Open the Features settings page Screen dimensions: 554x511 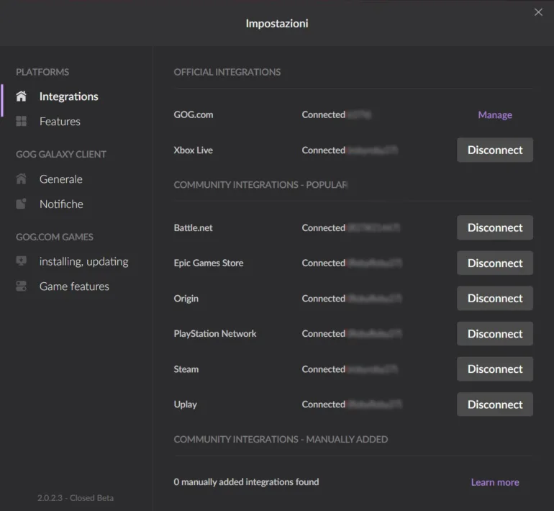(x=60, y=122)
